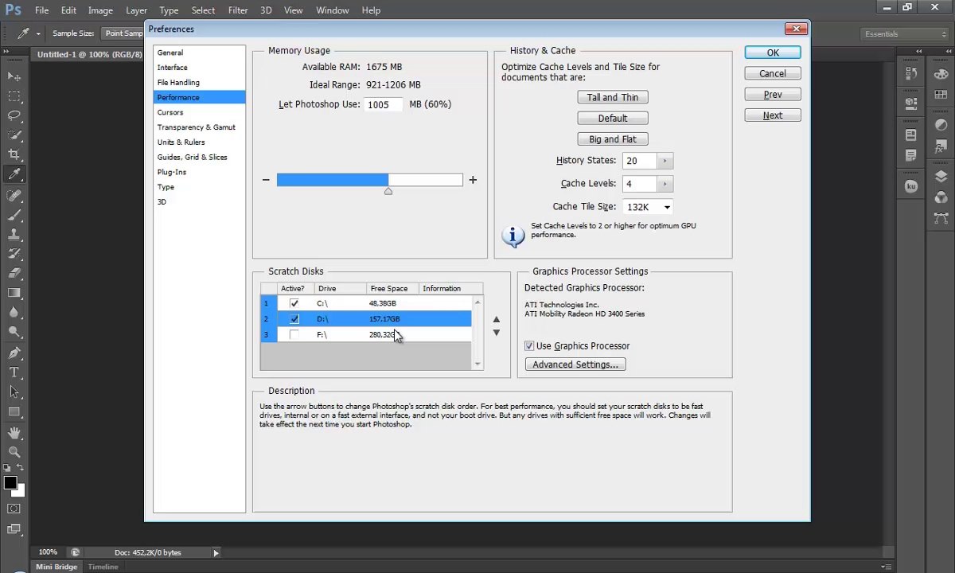
Task: Open the History panel icon
Action: (x=911, y=74)
